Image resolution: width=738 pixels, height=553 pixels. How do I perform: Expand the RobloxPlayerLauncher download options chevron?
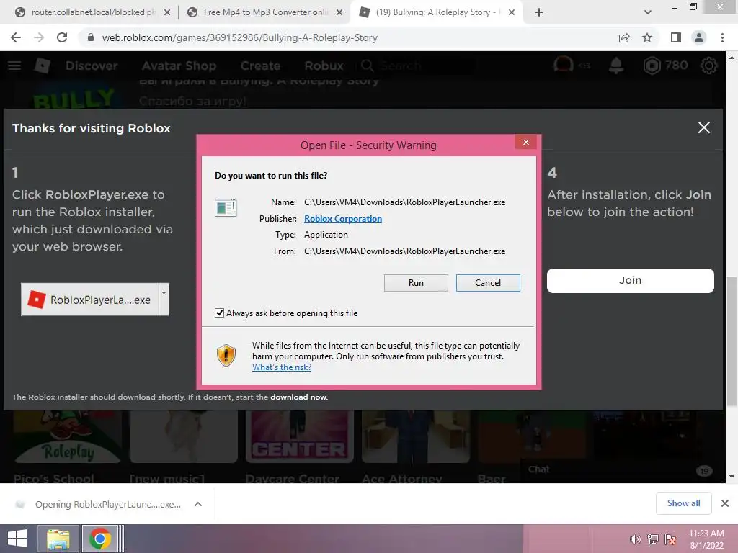[x=198, y=504]
